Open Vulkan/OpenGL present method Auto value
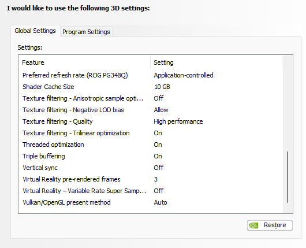The image size is (306, 248). (161, 202)
